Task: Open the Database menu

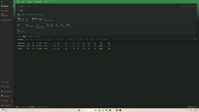Action: tap(30, 2)
